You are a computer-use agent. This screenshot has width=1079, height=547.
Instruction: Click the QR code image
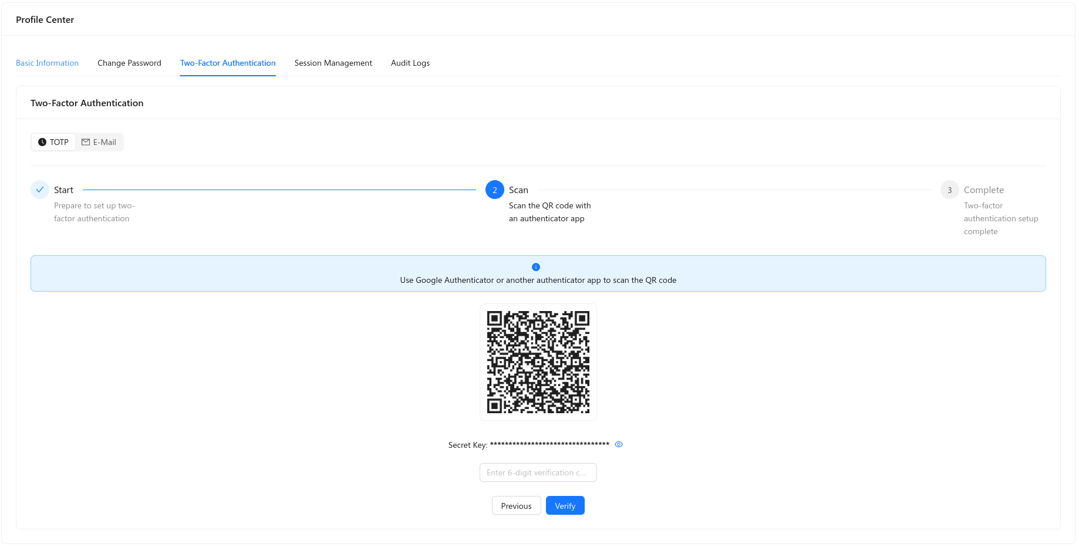[x=538, y=362]
